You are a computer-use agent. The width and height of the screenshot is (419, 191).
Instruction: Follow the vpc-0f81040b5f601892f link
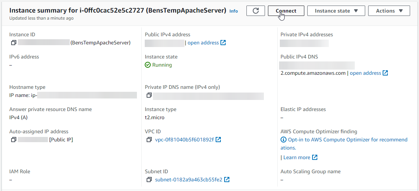click(184, 140)
